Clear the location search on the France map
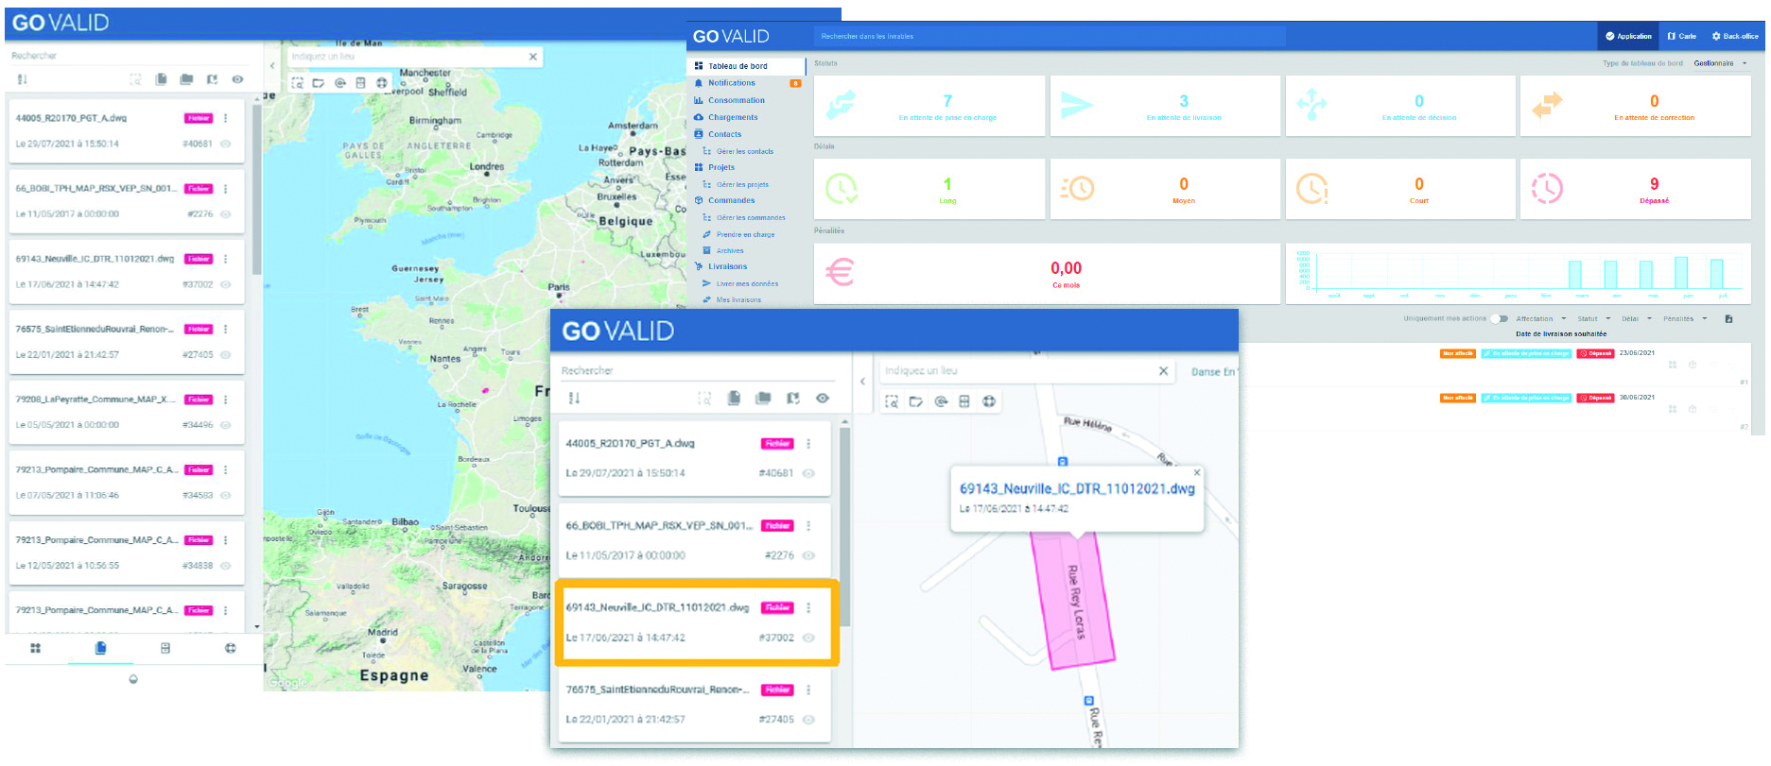1771x766 pixels. coord(533,57)
